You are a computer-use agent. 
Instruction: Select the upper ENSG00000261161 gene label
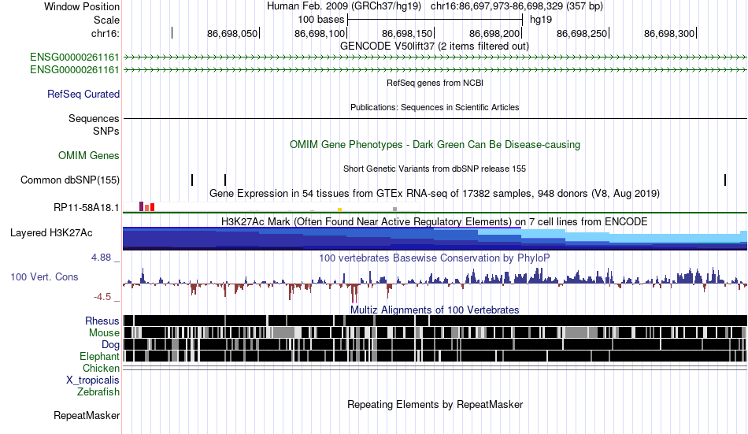[x=75, y=57]
